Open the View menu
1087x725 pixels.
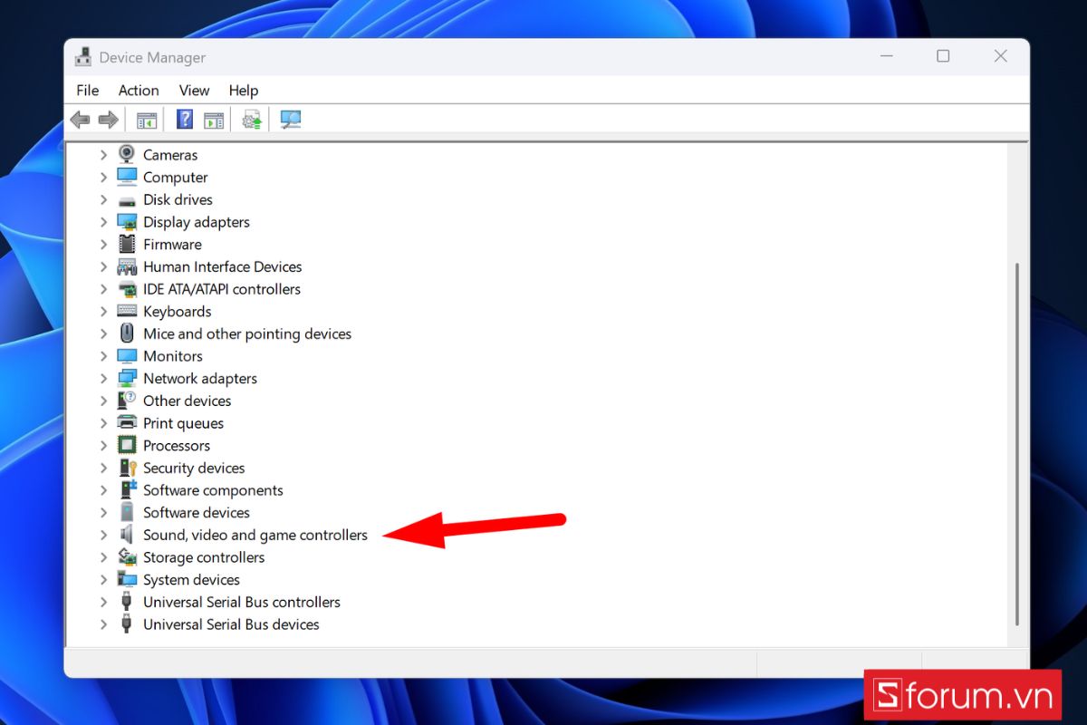[194, 91]
